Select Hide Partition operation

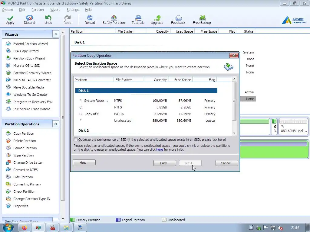pos(23,177)
